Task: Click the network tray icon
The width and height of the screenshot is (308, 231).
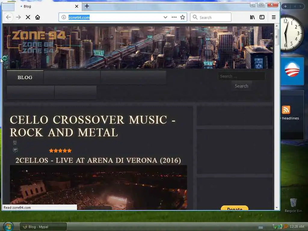Action: (280, 227)
